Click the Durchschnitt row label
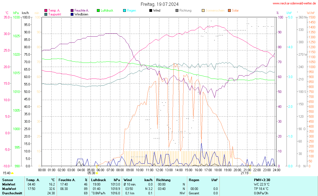This screenshot has height=196, width=318. (x=12, y=193)
